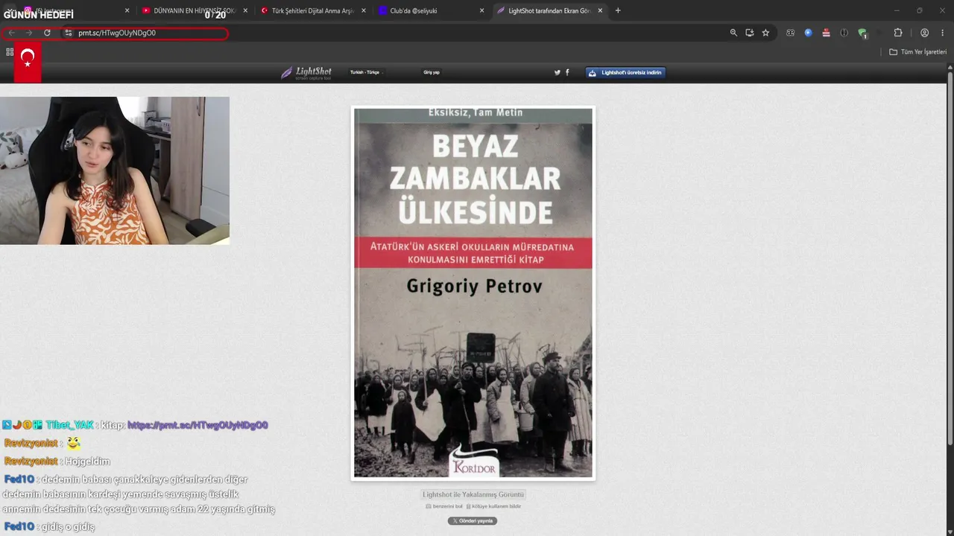Close the Instagram tab
The width and height of the screenshot is (954, 536).
(x=127, y=11)
